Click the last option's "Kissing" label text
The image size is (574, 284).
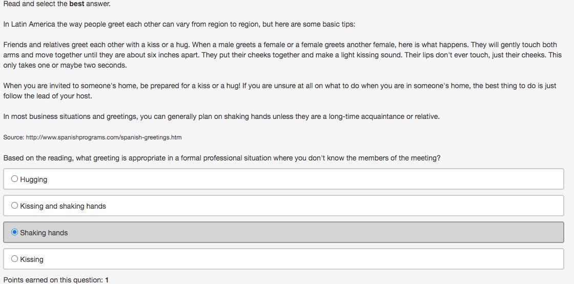click(x=32, y=259)
